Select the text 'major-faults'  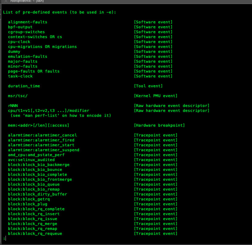pyautogui.click(x=23, y=61)
